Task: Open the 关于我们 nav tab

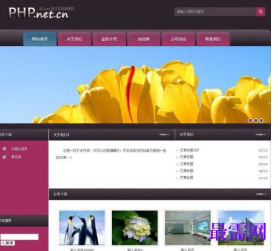Action: pos(74,39)
